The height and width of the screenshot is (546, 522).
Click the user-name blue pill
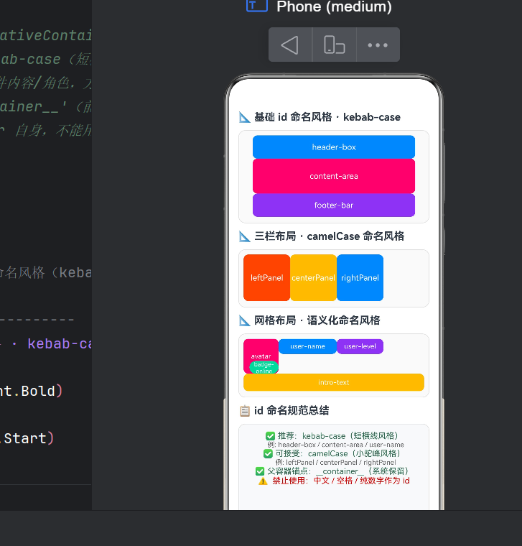point(307,346)
